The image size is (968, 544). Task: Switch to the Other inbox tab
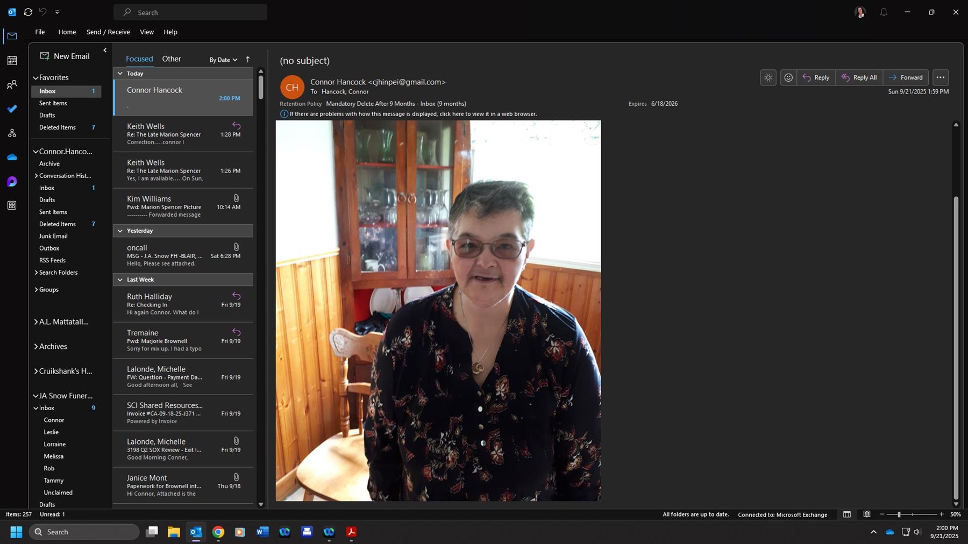tap(172, 59)
